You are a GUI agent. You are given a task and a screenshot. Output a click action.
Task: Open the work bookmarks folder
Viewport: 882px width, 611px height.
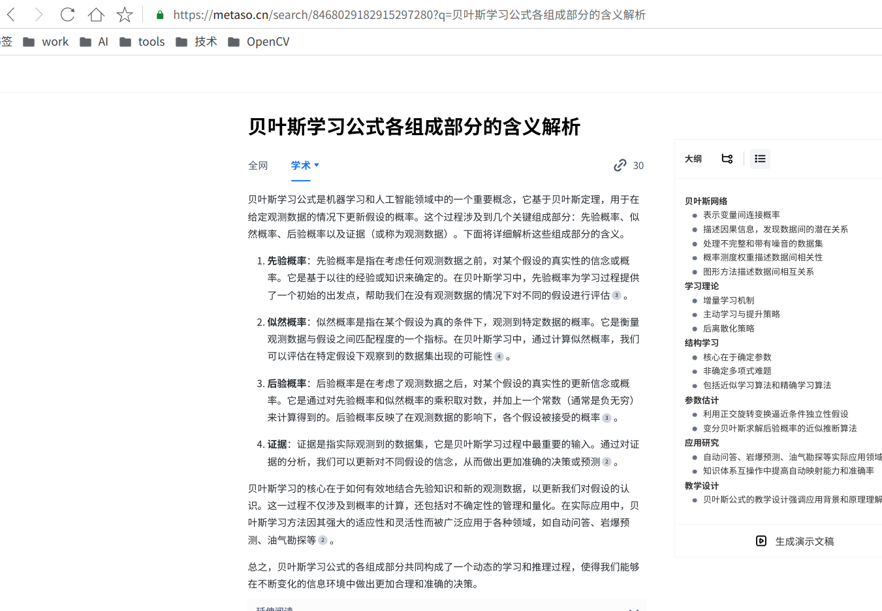[46, 42]
